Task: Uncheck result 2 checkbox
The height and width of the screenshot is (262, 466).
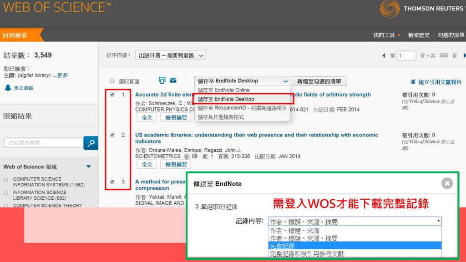Action: 112,135
